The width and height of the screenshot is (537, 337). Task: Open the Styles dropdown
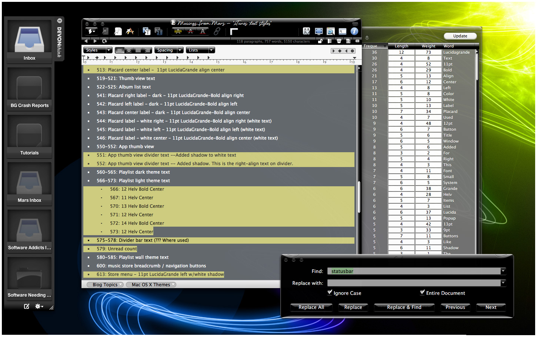pyautogui.click(x=97, y=50)
